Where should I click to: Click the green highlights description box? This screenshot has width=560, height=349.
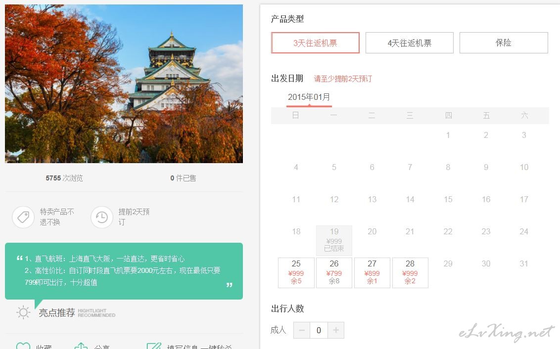click(124, 271)
